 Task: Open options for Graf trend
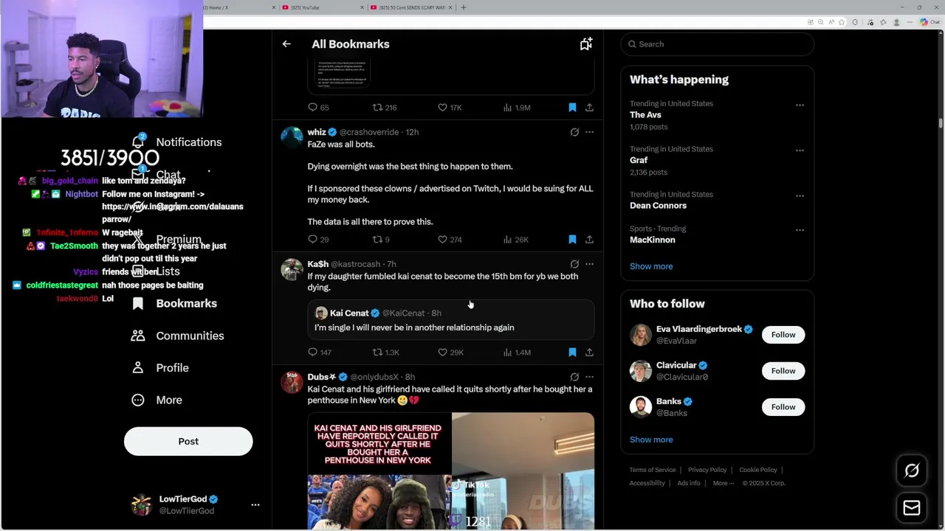click(x=800, y=150)
